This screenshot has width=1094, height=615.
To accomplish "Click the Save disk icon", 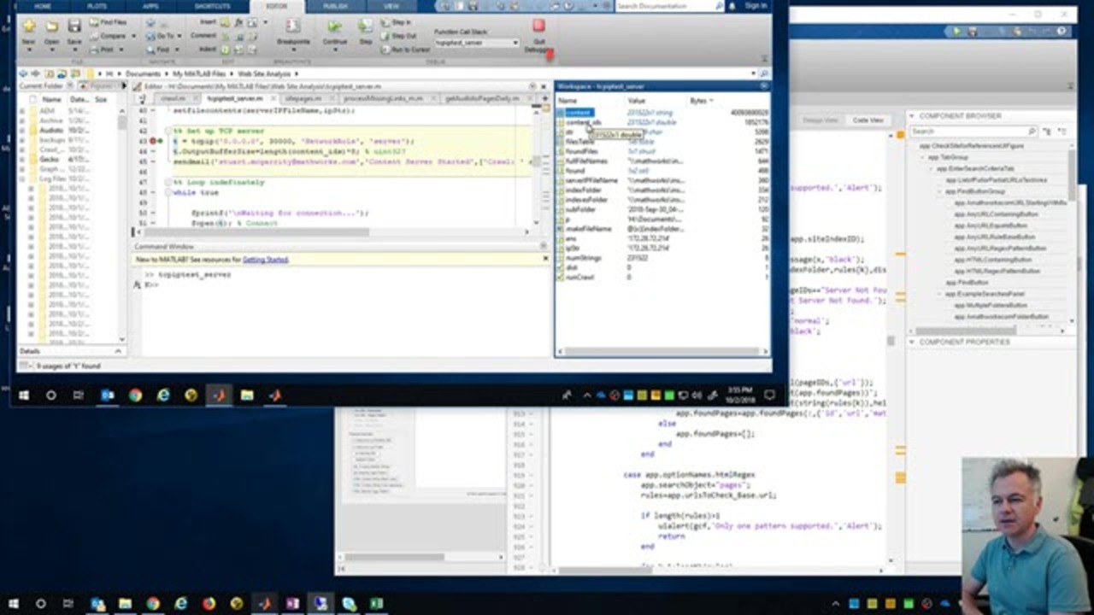I will tap(74, 27).
